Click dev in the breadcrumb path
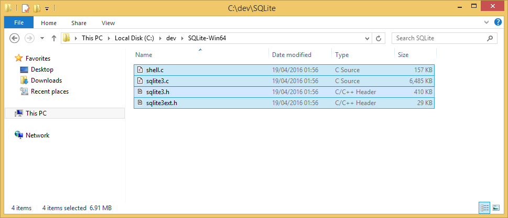 click(x=171, y=38)
